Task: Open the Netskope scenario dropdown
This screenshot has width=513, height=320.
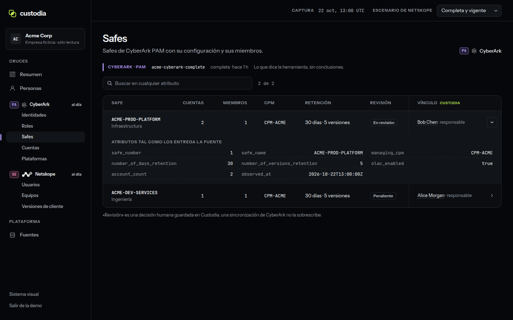Action: pos(469,11)
